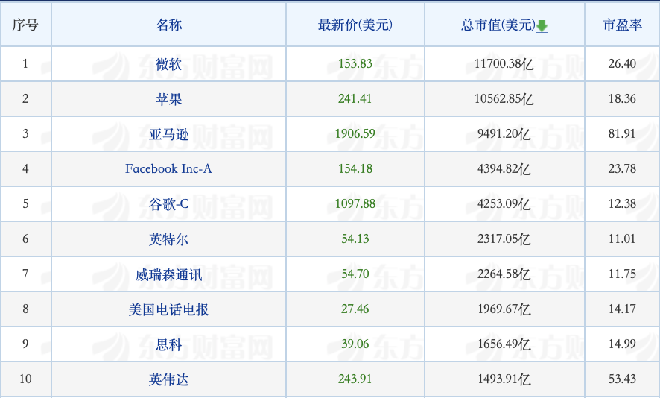660x398 pixels.
Task: Click P/E ratio 11.01
Action: point(622,239)
